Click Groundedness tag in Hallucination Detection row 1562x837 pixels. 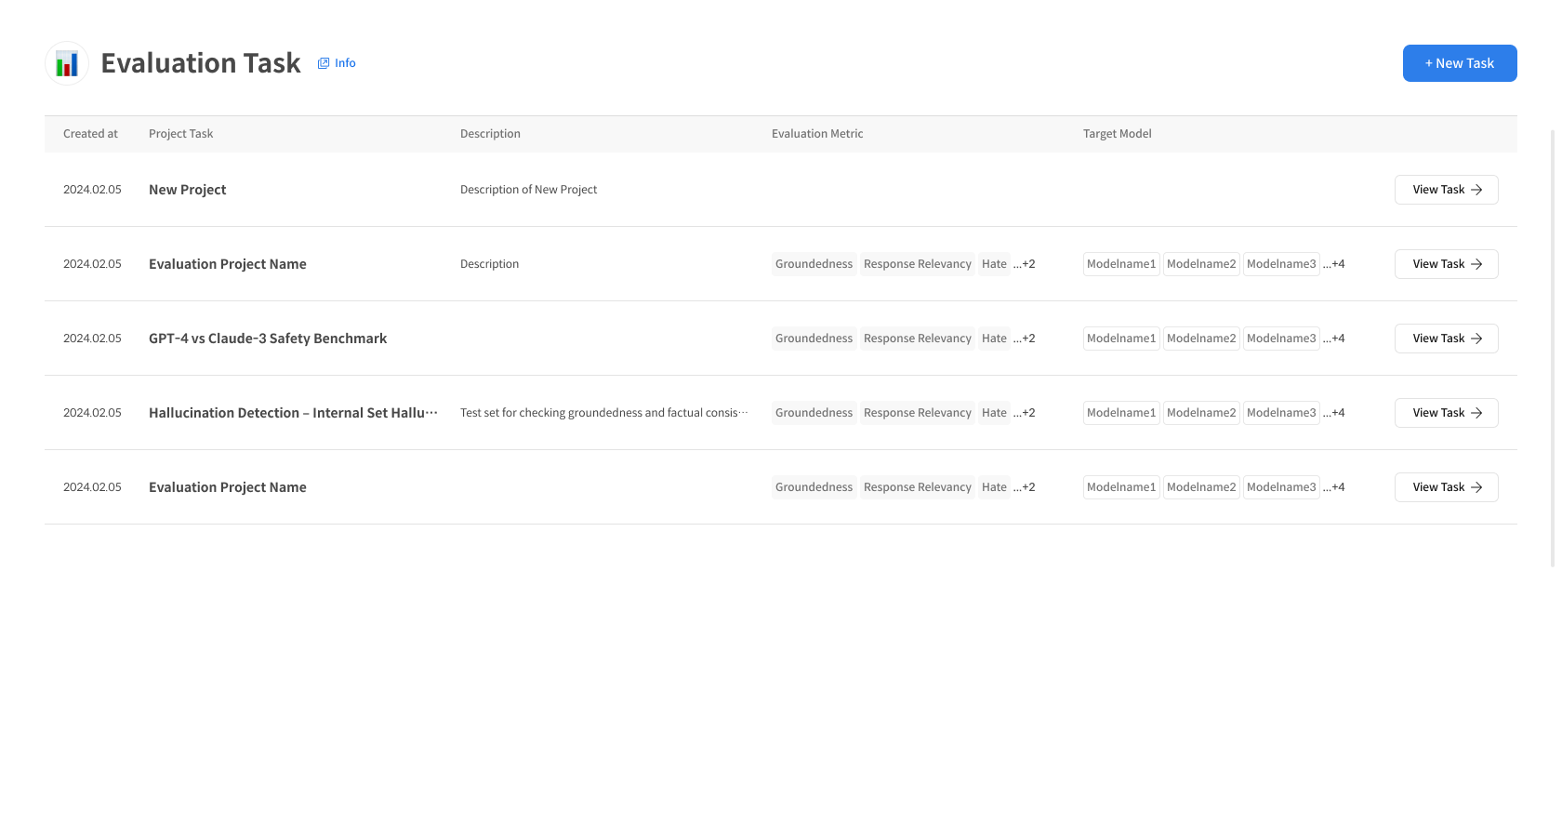[x=814, y=413]
